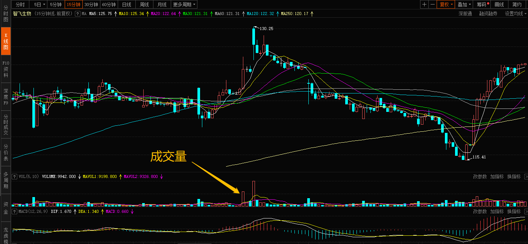
Task: Click 换指标 in the VOL panel
Action: click(514, 176)
